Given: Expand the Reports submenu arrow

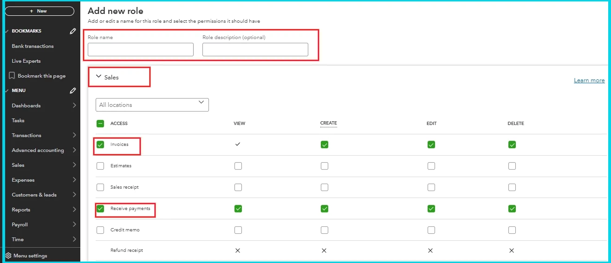Looking at the screenshot, I should point(74,210).
